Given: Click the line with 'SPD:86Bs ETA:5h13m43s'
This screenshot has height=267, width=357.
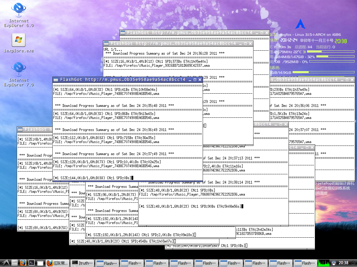Looking at the screenshot, I should click(x=104, y=113).
